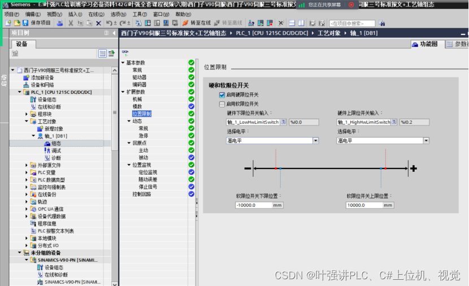469x286 pixels.
Task: Click the Download to device icon
Action: (147, 23)
